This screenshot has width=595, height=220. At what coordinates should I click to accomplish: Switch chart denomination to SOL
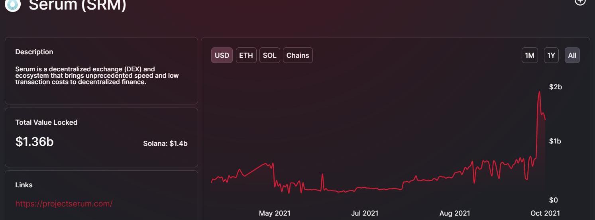pyautogui.click(x=269, y=55)
